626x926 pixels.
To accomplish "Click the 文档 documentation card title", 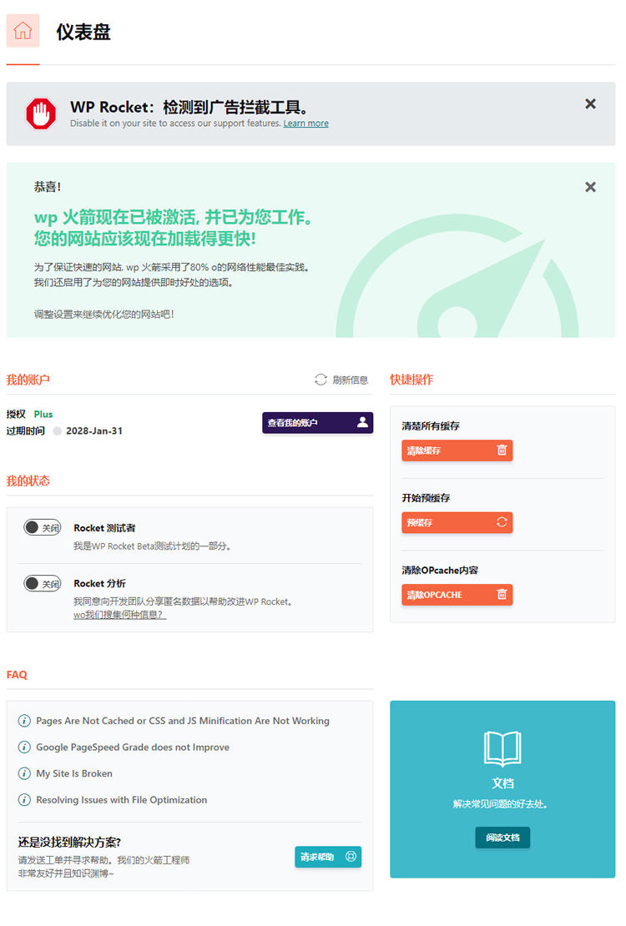I will click(x=502, y=783).
